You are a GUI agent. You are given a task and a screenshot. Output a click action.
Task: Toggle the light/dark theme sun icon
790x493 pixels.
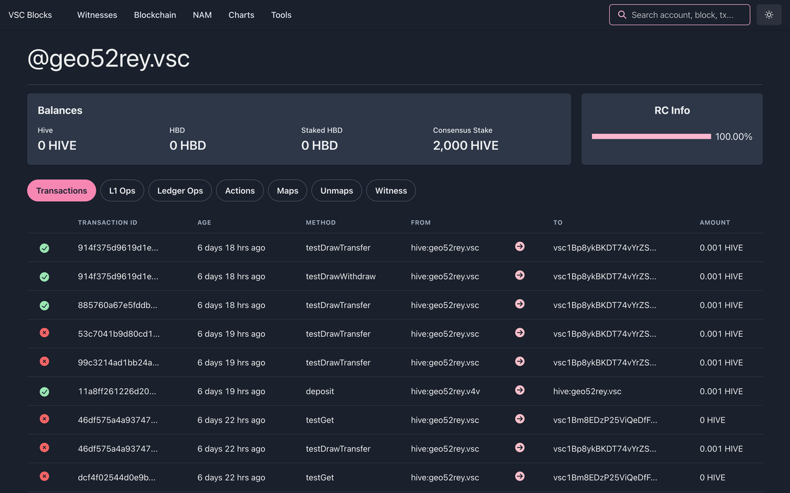pos(769,15)
